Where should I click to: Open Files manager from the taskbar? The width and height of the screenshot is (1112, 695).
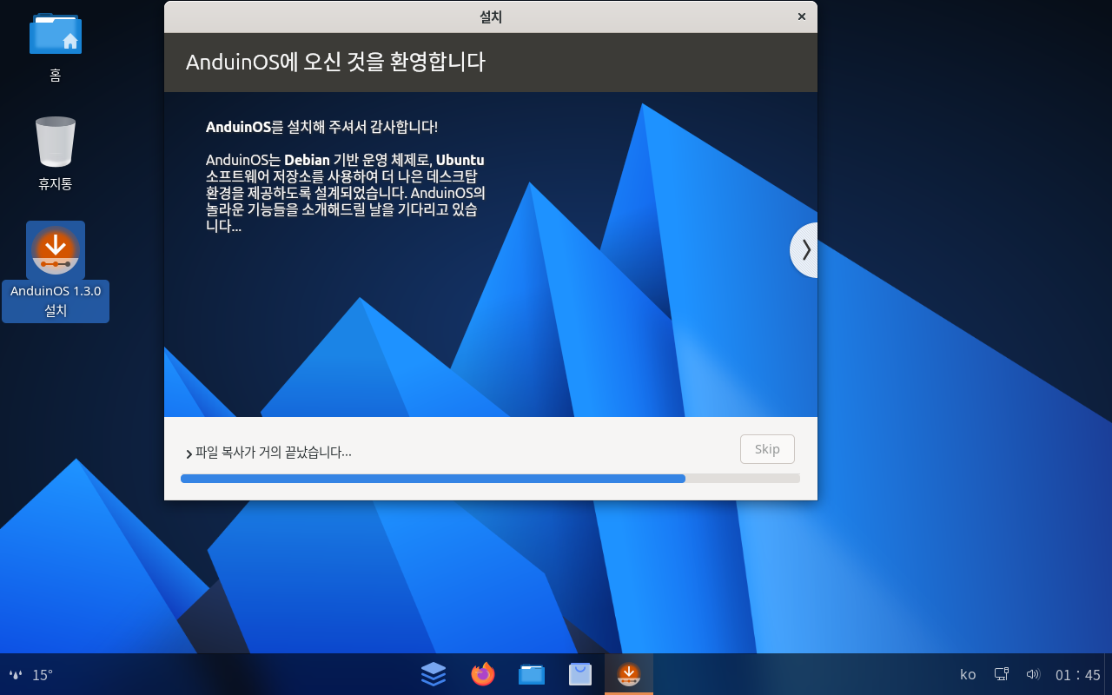(532, 674)
